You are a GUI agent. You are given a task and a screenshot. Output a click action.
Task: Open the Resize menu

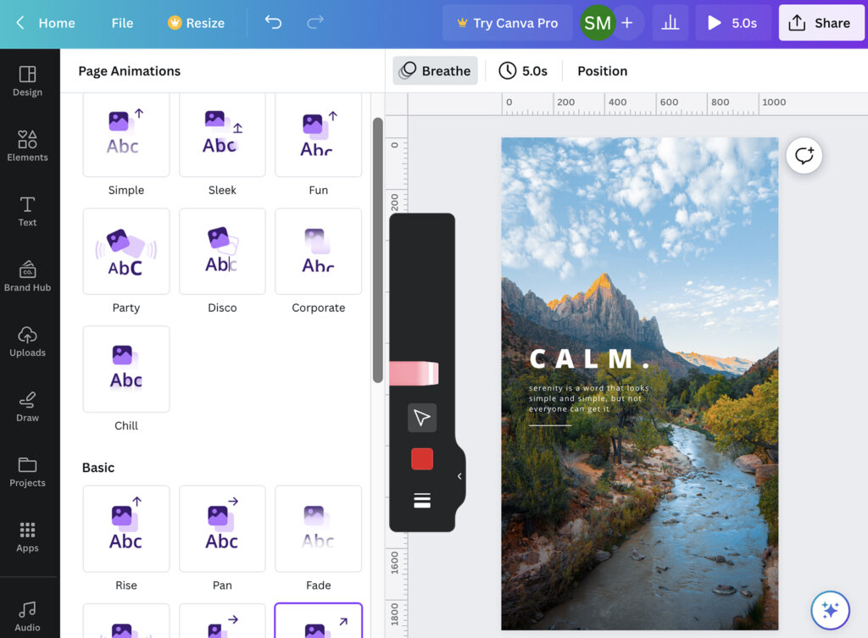196,23
